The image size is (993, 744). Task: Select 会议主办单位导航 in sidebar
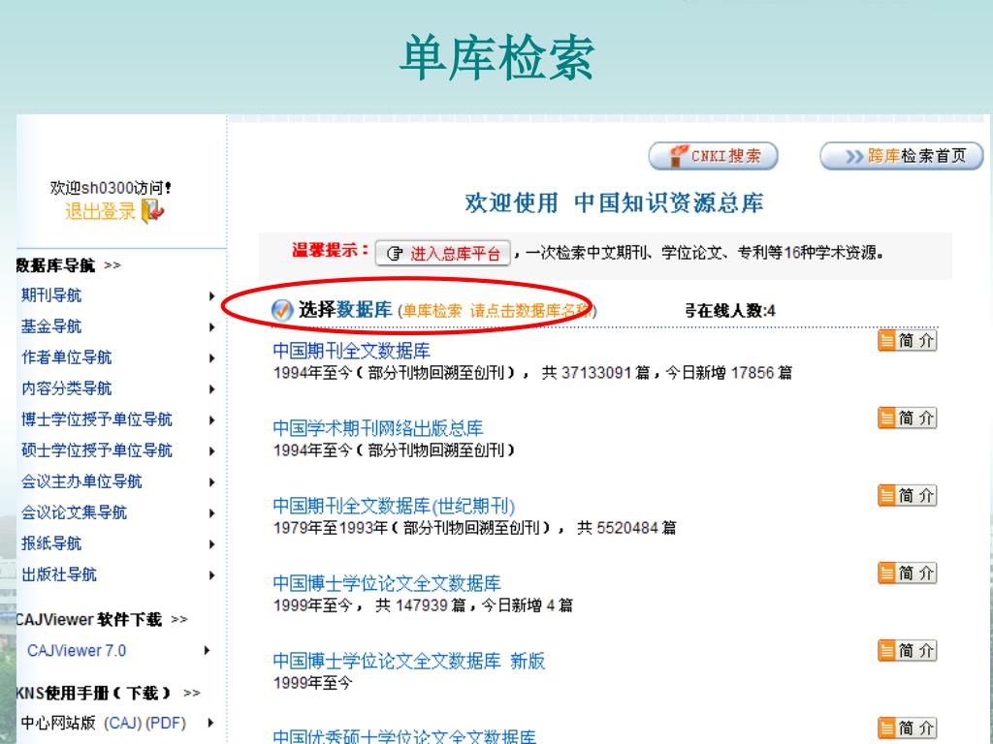pyautogui.click(x=81, y=481)
